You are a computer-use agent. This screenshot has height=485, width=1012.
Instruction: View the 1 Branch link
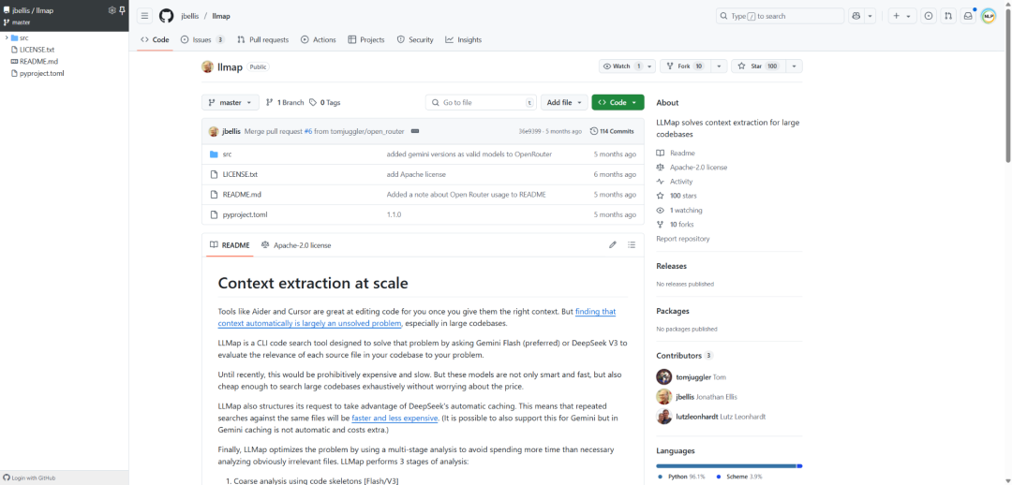(x=285, y=103)
